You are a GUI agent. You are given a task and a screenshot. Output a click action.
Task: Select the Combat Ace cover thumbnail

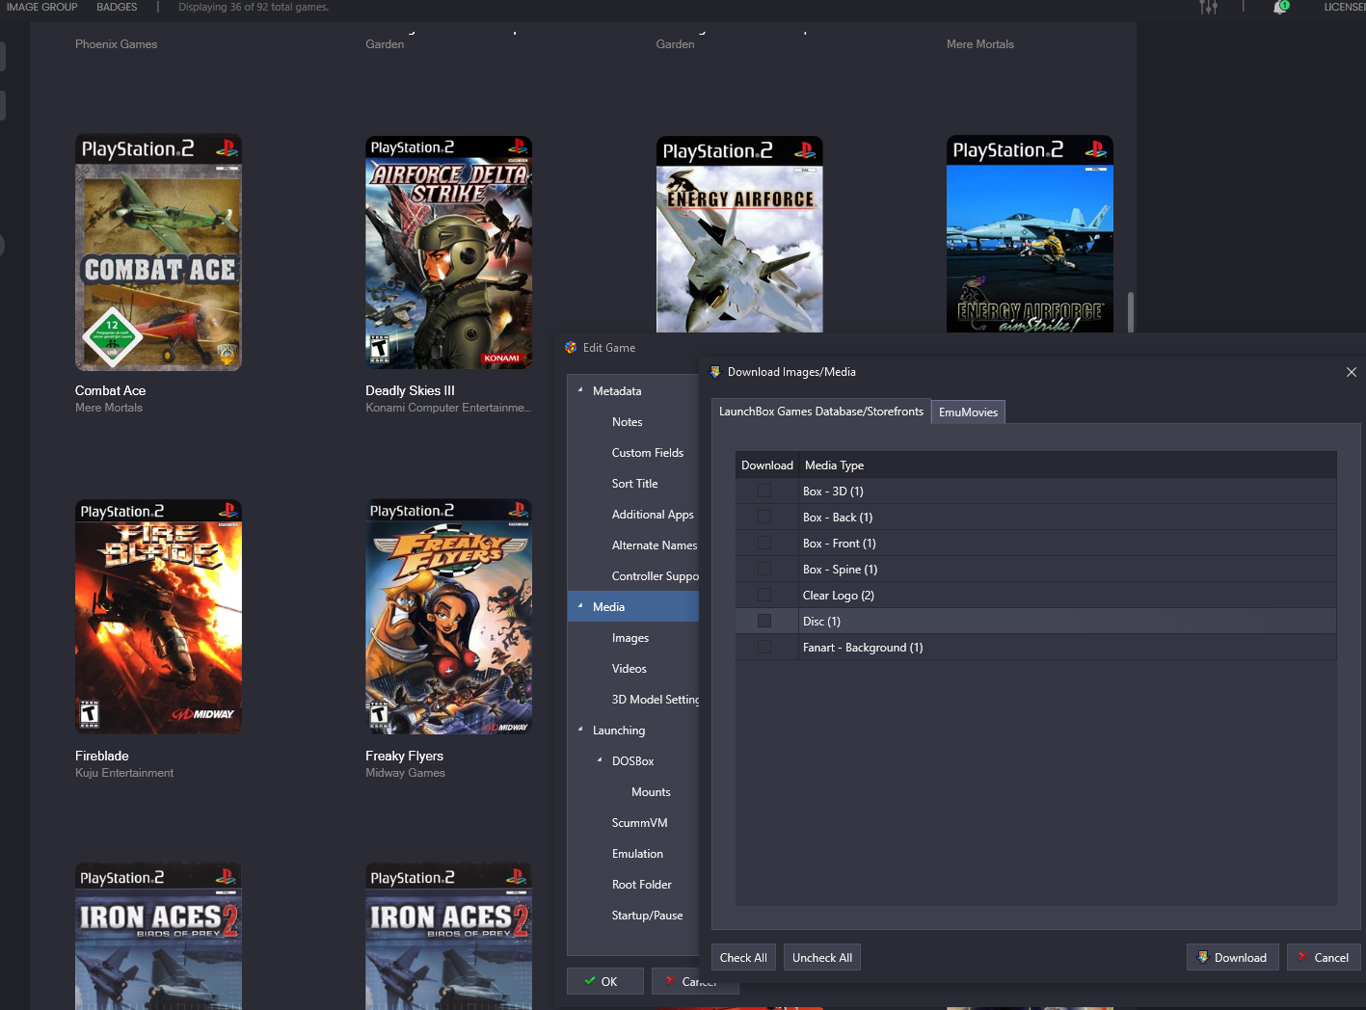click(158, 252)
